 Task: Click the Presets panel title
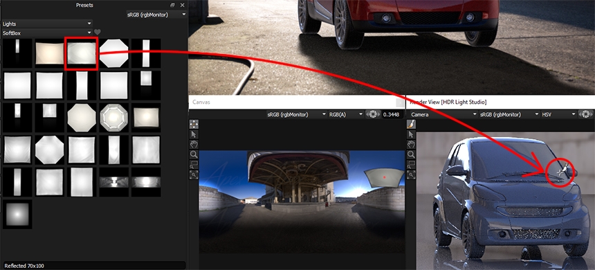tap(84, 5)
